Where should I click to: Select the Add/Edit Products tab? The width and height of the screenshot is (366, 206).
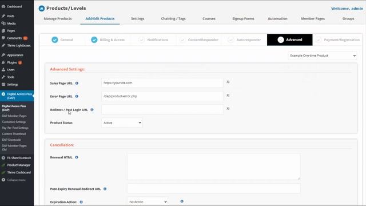[100, 18]
